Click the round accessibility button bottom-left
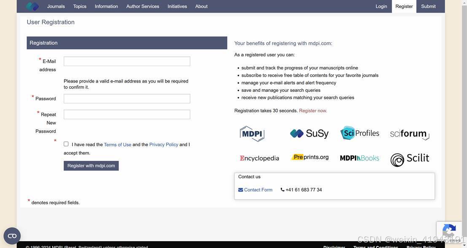 pos(12,236)
